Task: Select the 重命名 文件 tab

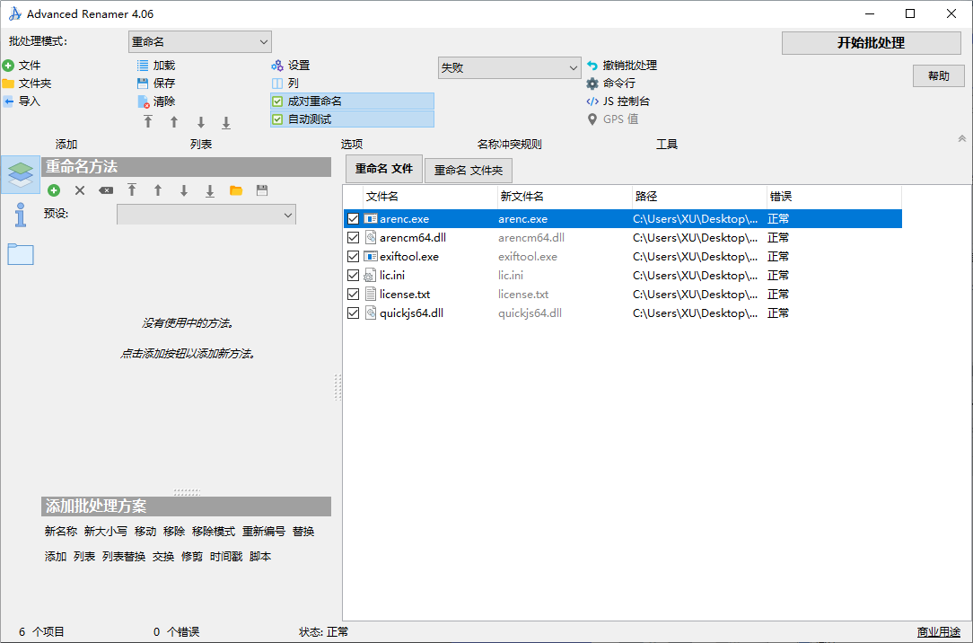Action: click(383, 169)
